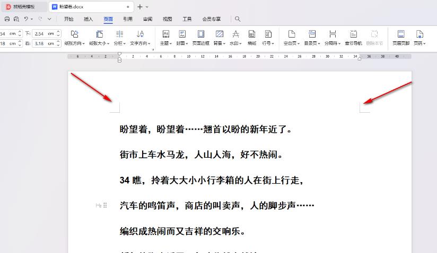The image size is (437, 253).
Task: Open 章节导航 chapter navigation
Action: click(353, 38)
